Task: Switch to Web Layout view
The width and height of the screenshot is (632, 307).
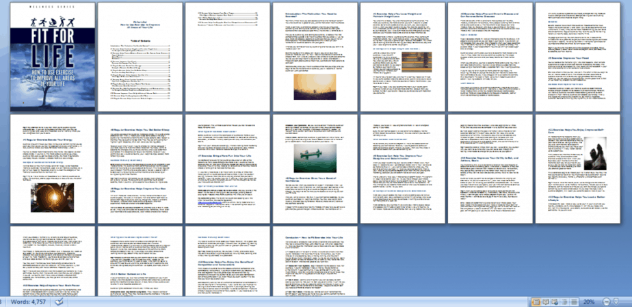Action: click(555, 302)
